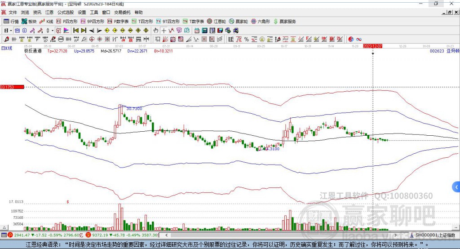
Task: Click the 板块 toolbar button
Action: click(x=29, y=22)
